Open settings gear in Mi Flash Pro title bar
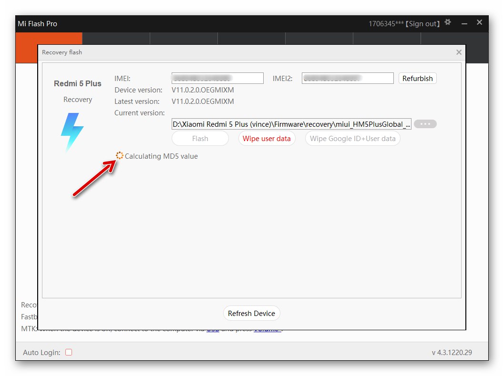The image size is (504, 376). (x=448, y=22)
